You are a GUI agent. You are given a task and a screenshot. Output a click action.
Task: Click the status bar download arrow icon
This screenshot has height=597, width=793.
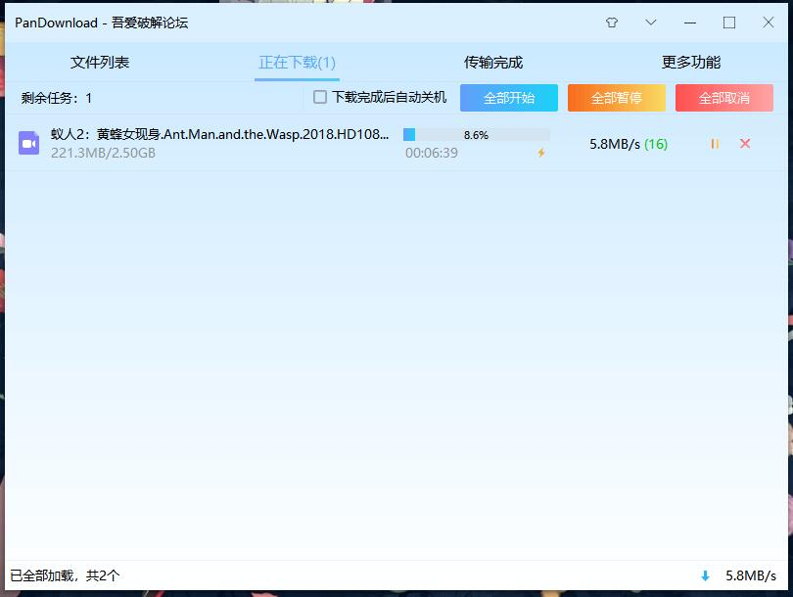(705, 575)
